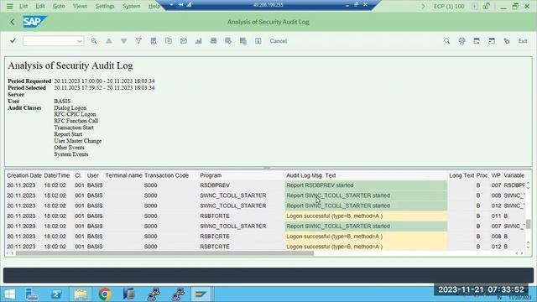
Task: Open the Edit menu
Action: [40, 6]
